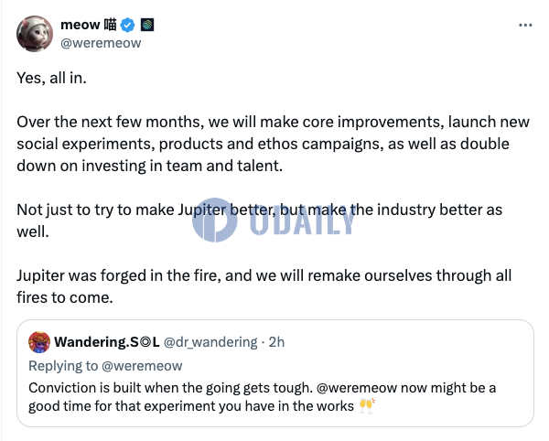The width and height of the screenshot is (549, 441).
Task: Open the Wandering.S◎L display name
Action: click(x=107, y=342)
